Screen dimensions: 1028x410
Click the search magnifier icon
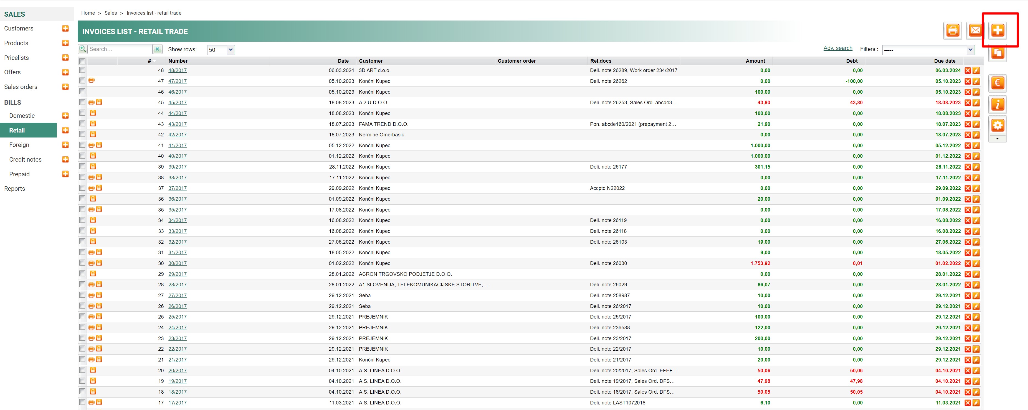[83, 49]
